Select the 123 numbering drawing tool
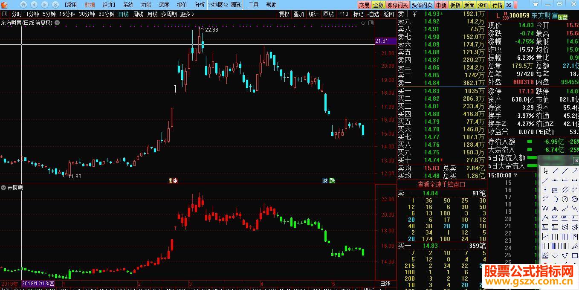579x290 pixels. click(x=555, y=190)
